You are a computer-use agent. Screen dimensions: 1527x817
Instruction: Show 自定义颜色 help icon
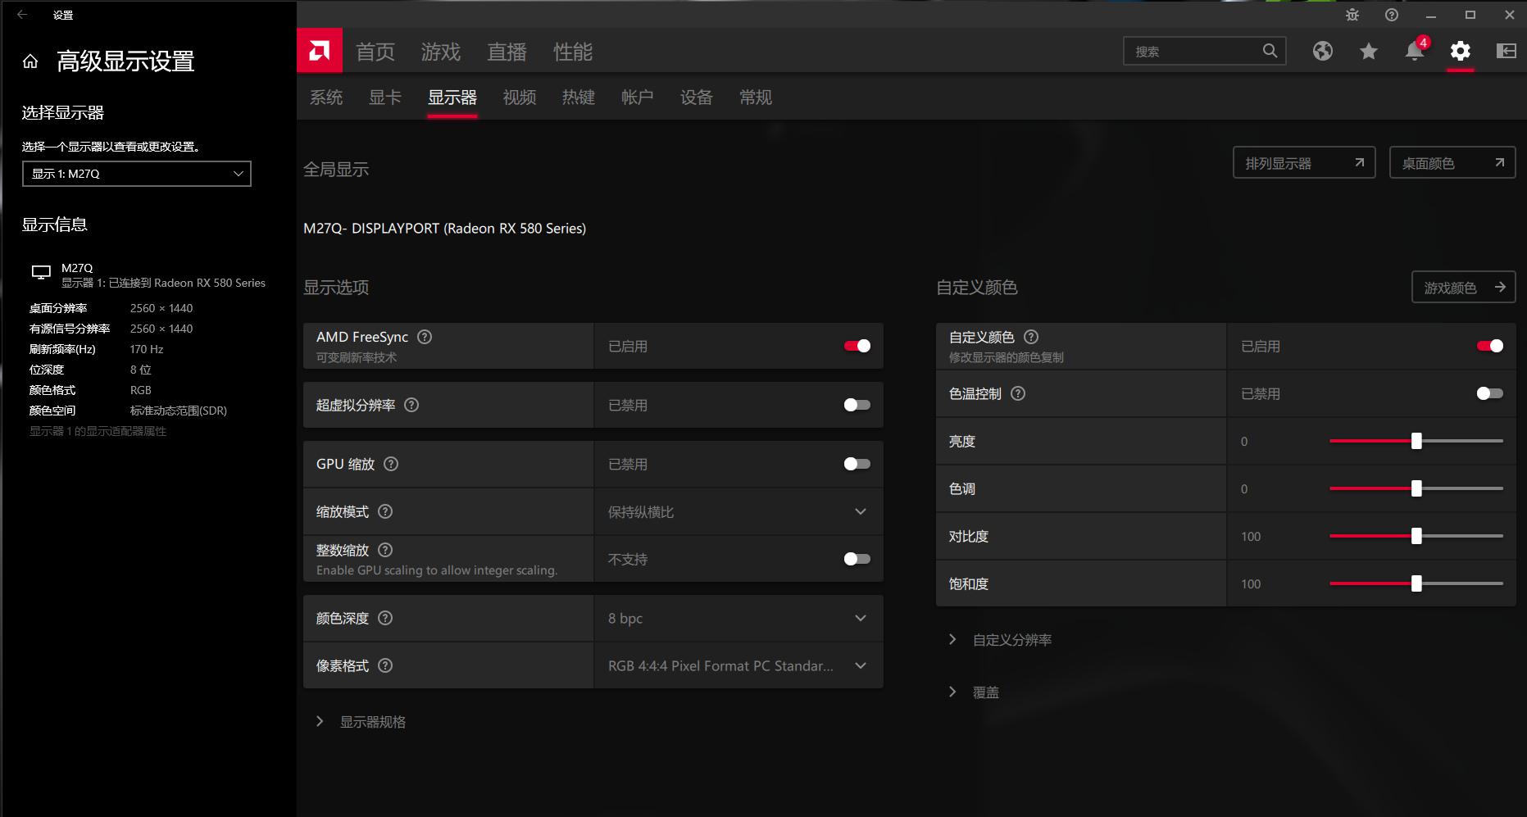1031,337
